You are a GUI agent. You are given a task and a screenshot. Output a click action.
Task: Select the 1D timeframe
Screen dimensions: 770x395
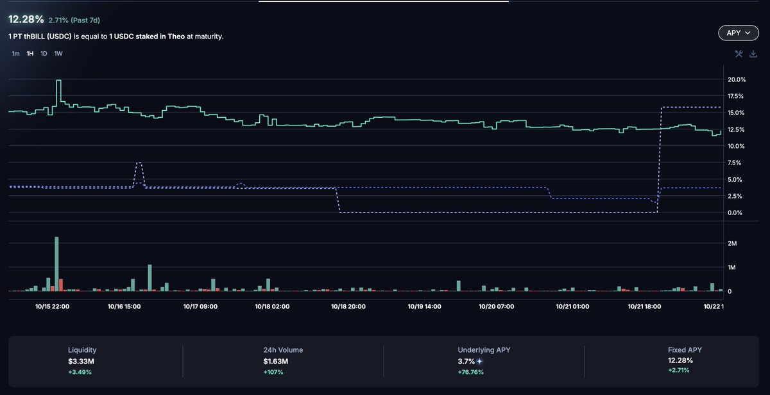point(44,54)
